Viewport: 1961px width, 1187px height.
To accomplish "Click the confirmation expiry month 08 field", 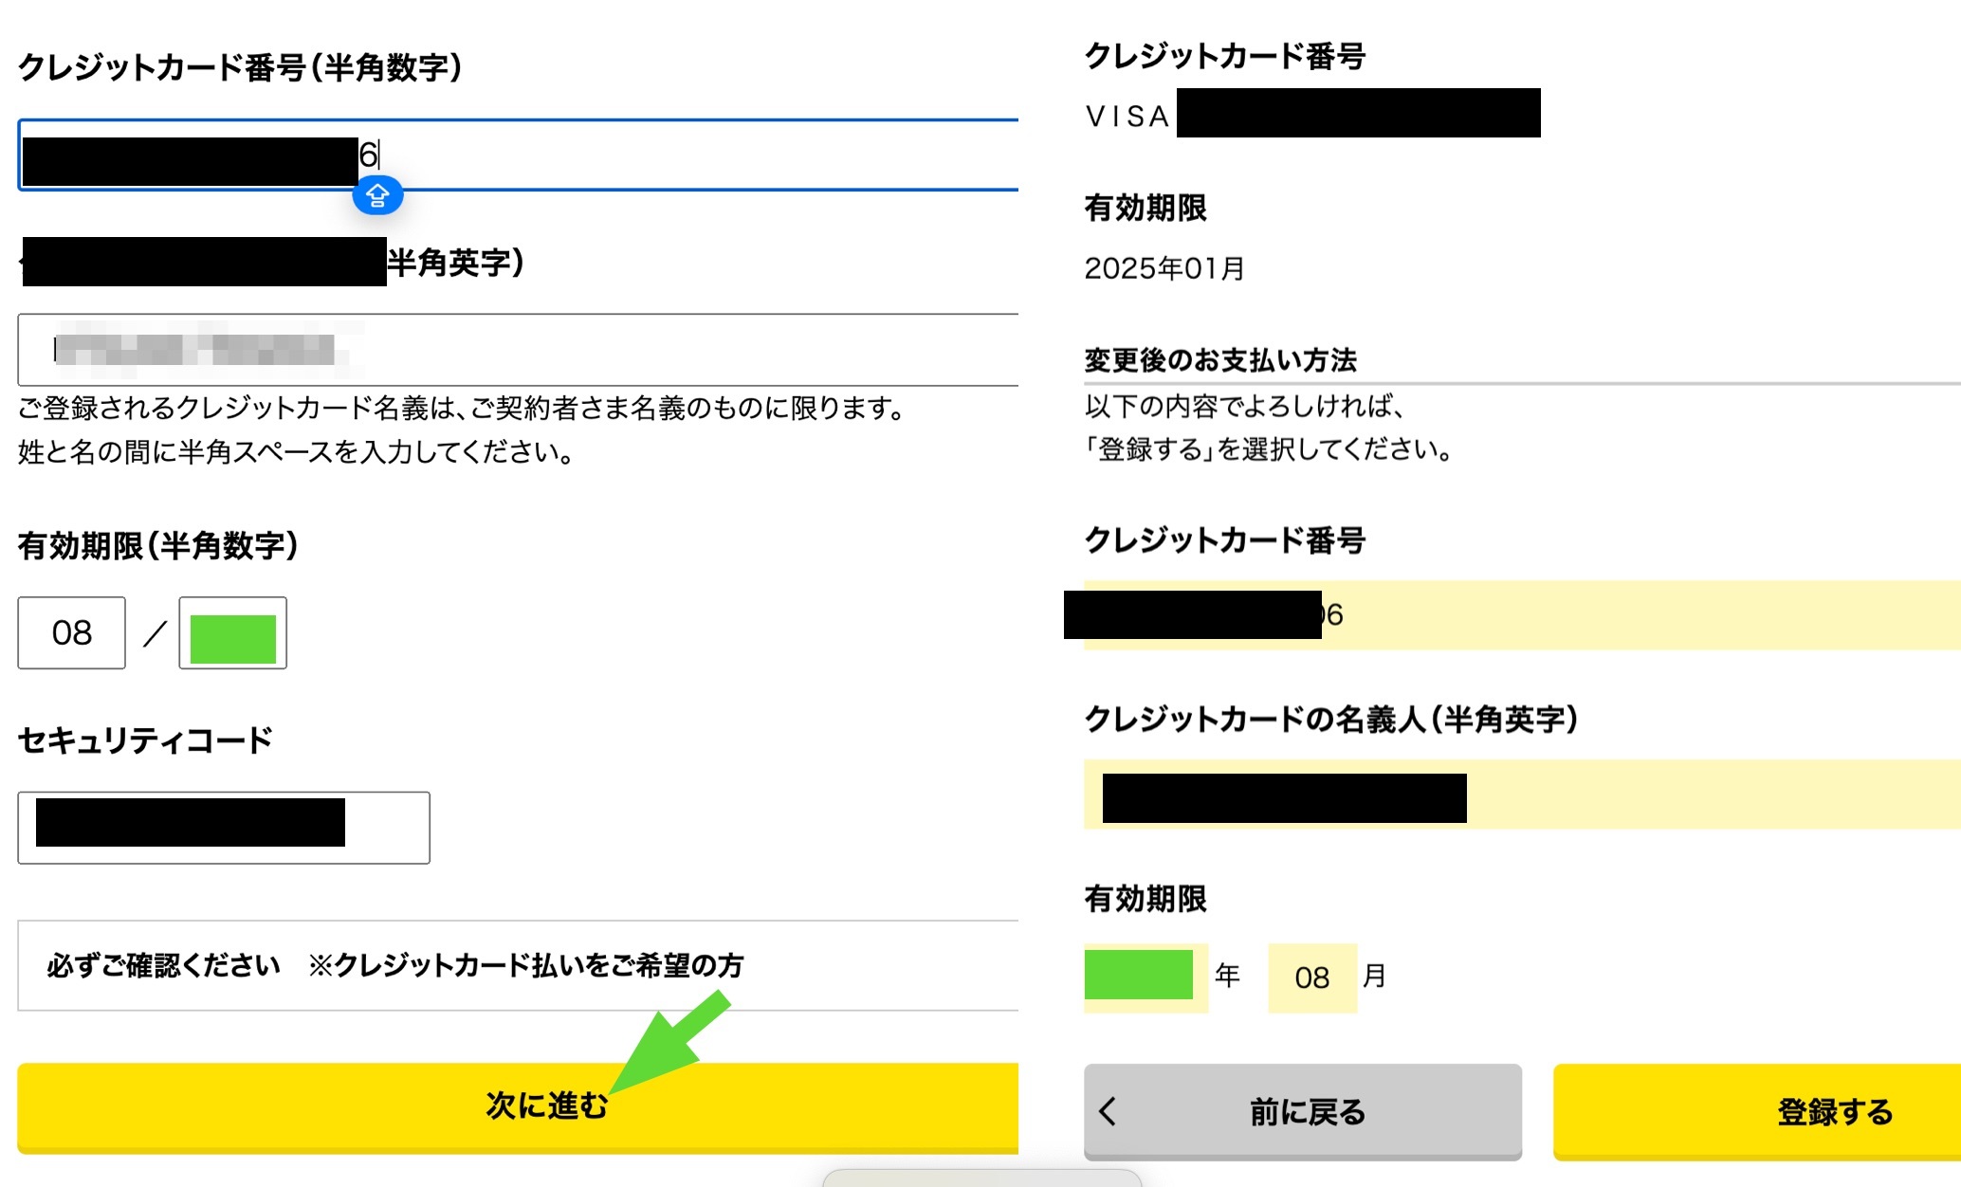I will tap(1312, 977).
